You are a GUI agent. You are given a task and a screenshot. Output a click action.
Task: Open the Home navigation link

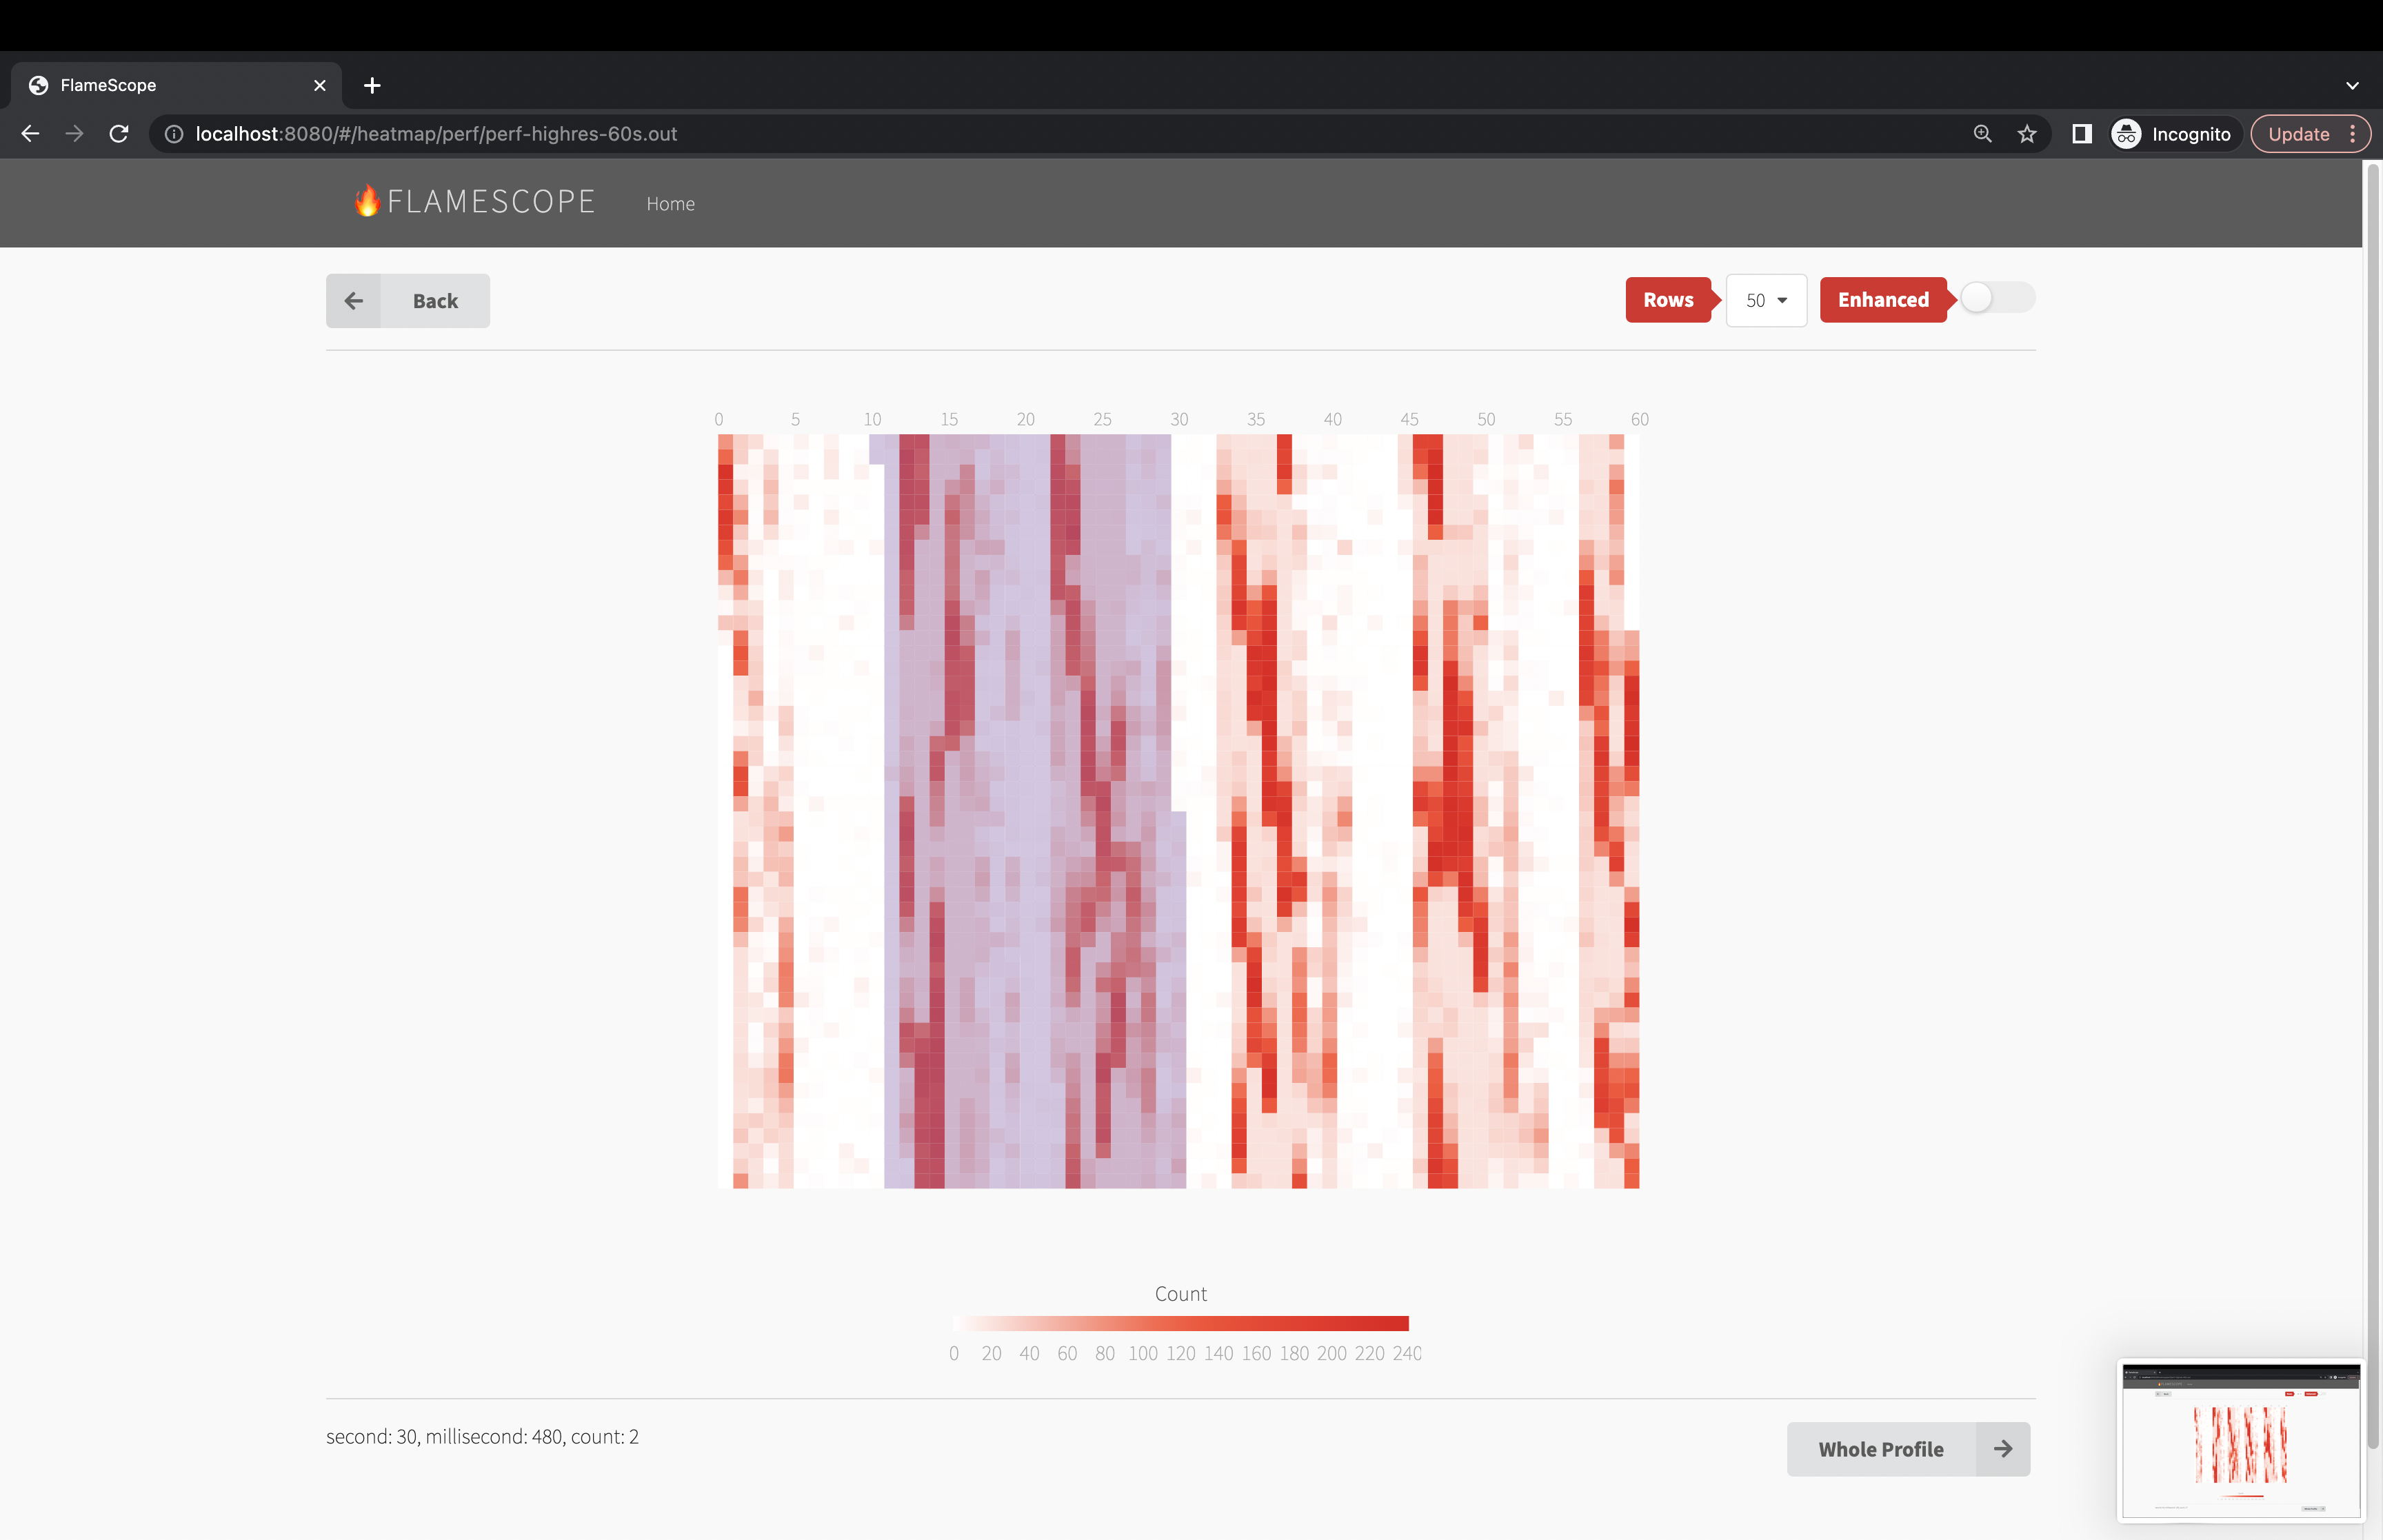click(670, 204)
